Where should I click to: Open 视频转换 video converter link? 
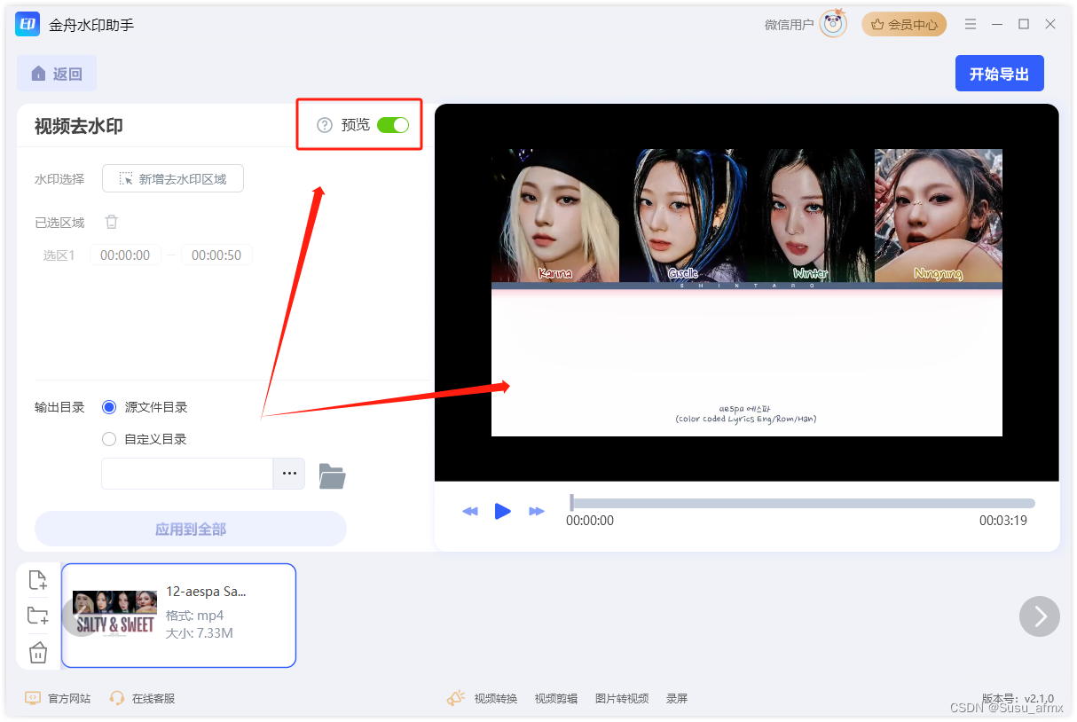[x=496, y=698]
